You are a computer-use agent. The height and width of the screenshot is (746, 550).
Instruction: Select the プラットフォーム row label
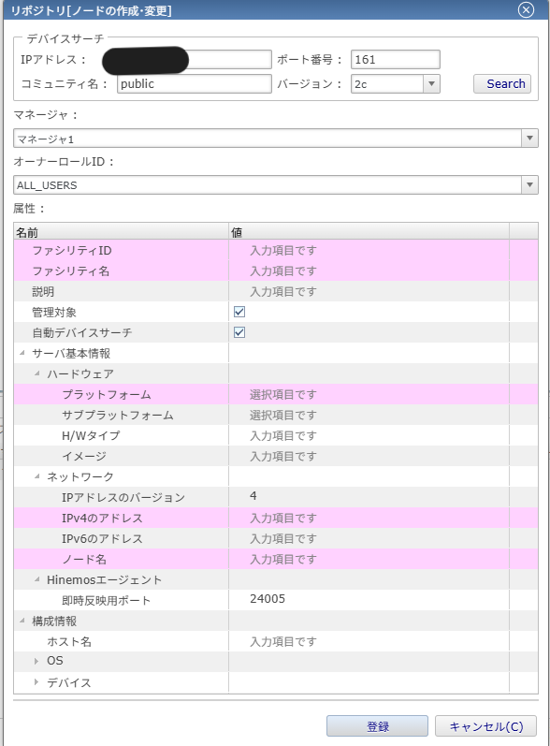click(x=107, y=394)
